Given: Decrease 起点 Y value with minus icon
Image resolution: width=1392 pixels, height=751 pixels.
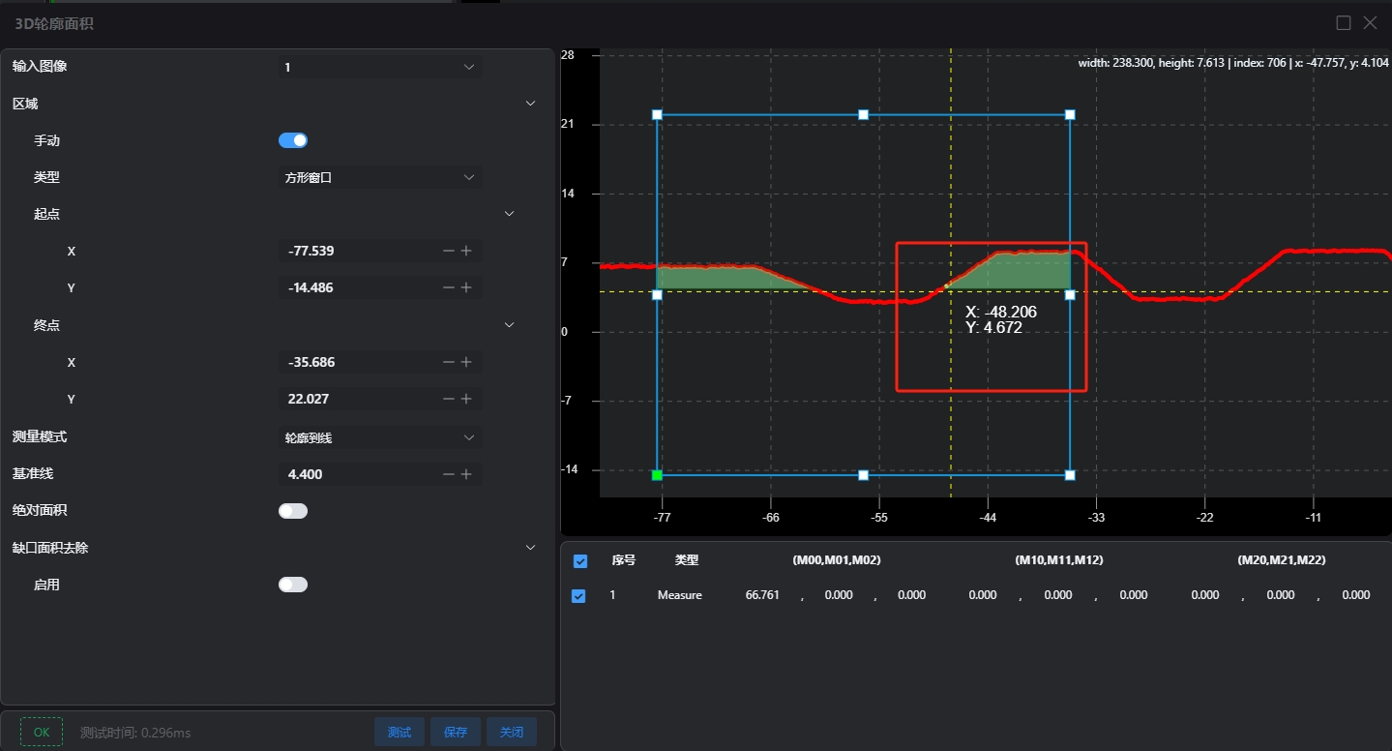Looking at the screenshot, I should click(448, 287).
